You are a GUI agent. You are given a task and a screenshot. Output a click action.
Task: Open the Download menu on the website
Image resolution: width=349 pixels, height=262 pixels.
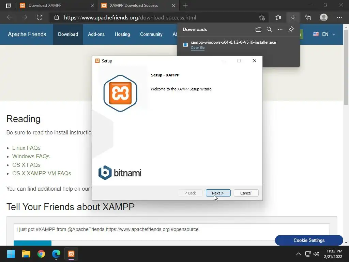[x=68, y=34]
